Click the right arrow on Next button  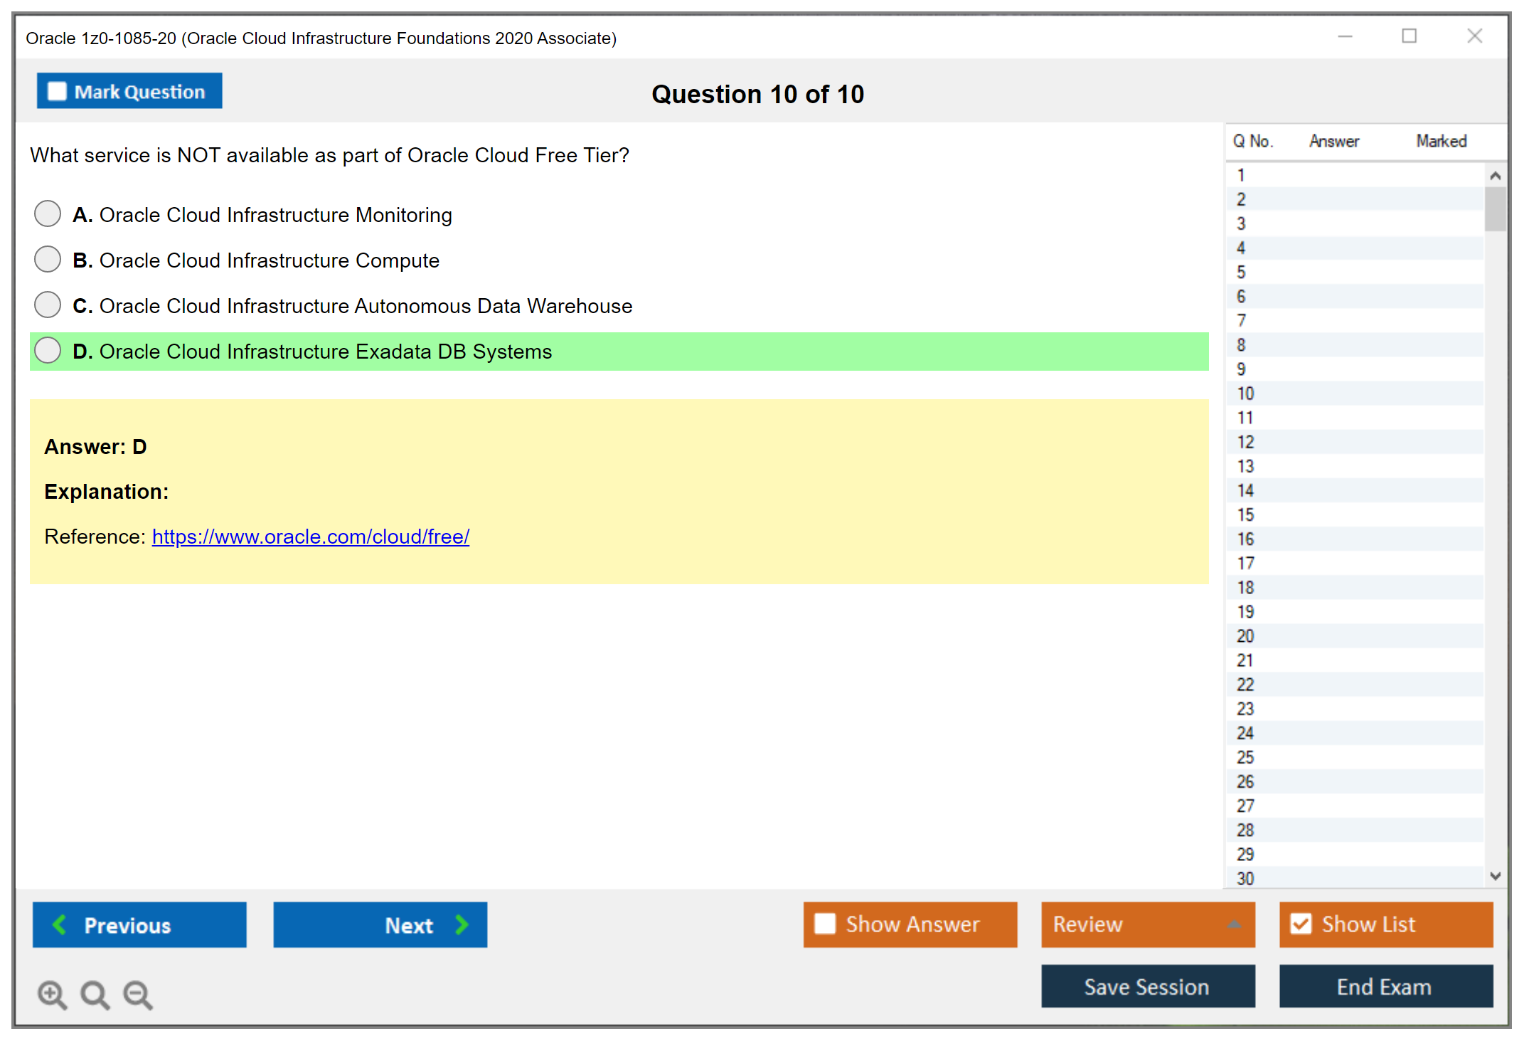tap(462, 924)
